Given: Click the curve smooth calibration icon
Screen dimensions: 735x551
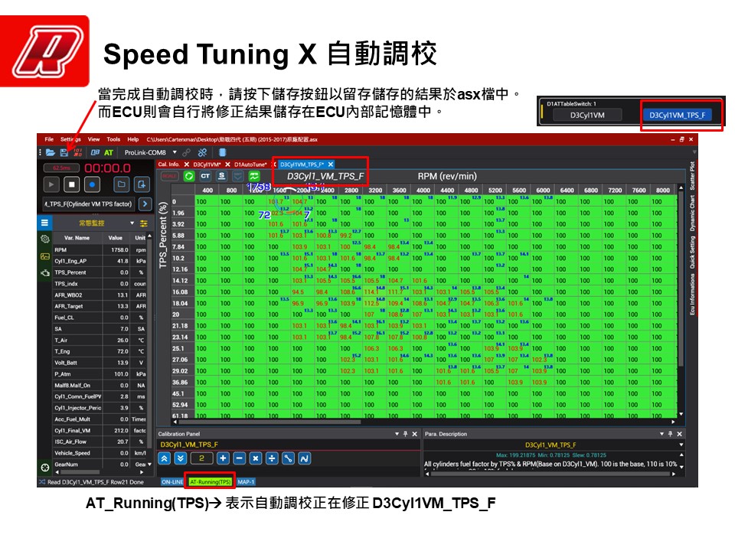Looking at the screenshot, I should pyautogui.click(x=304, y=458).
